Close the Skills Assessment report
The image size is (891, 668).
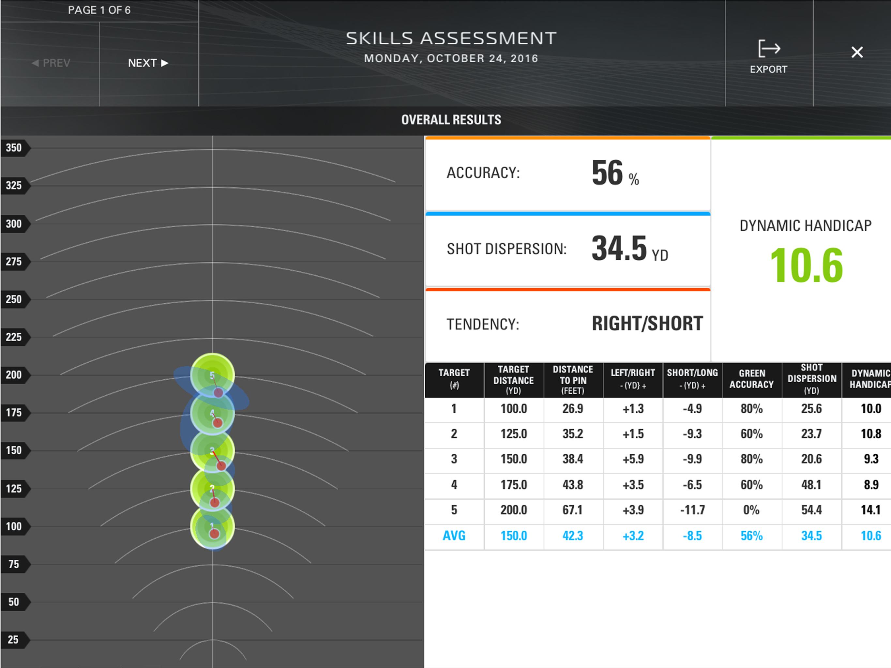pyautogui.click(x=857, y=52)
